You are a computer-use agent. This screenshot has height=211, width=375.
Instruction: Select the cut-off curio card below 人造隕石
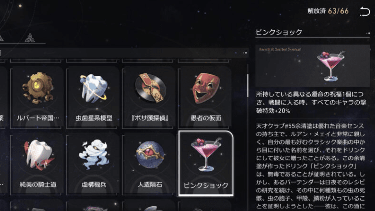point(150,205)
